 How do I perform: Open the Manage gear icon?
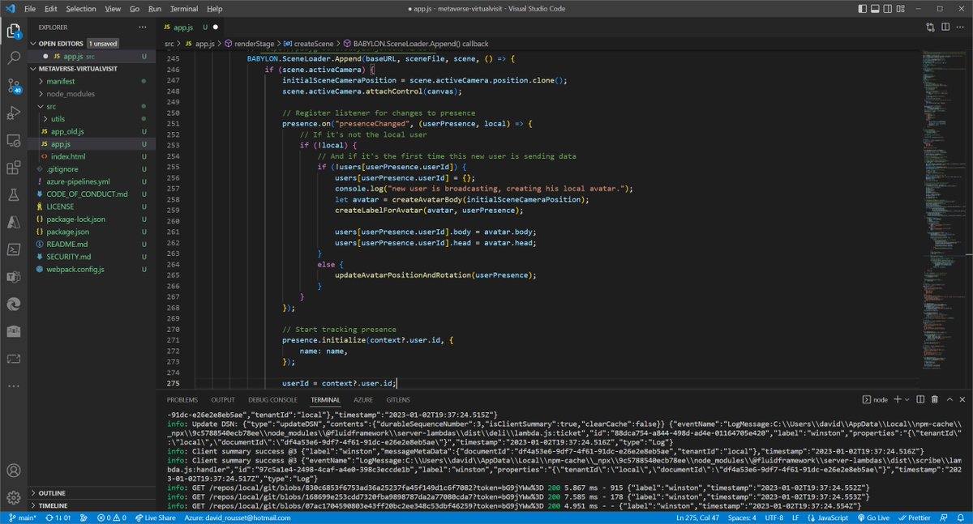point(14,497)
